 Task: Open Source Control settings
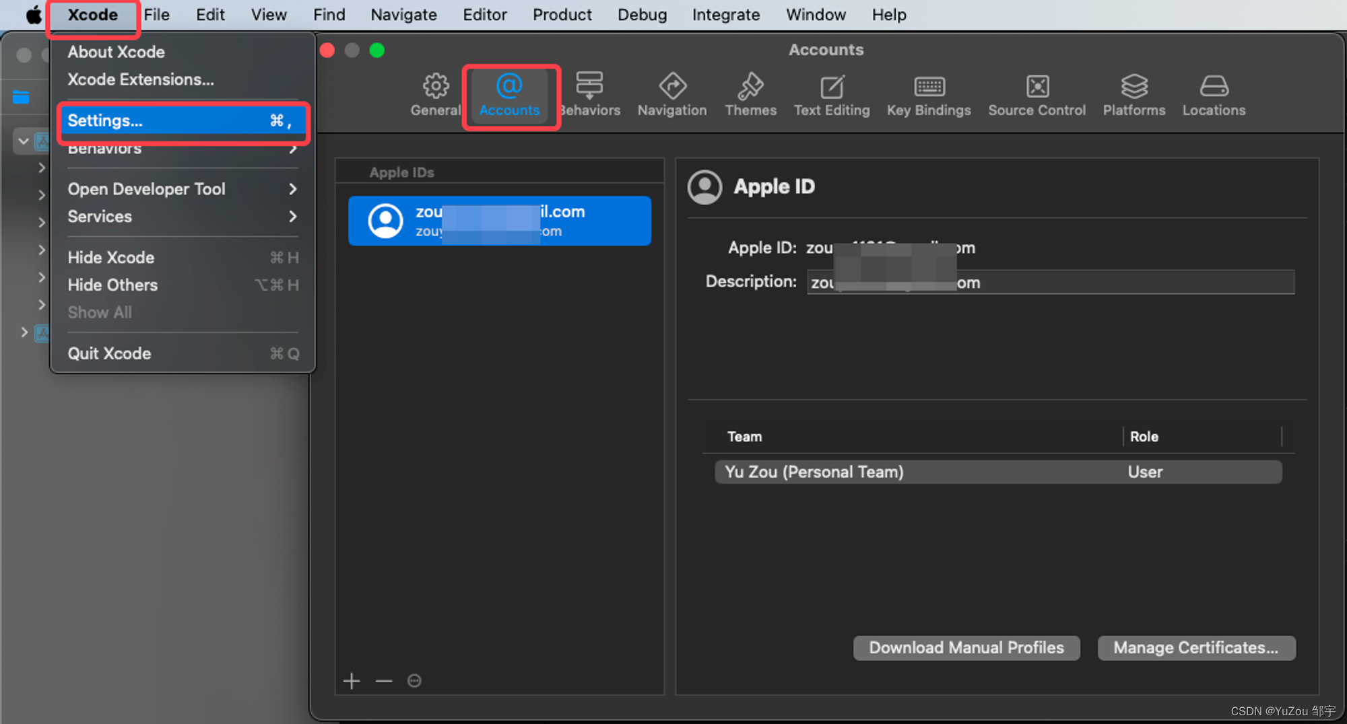[1037, 95]
